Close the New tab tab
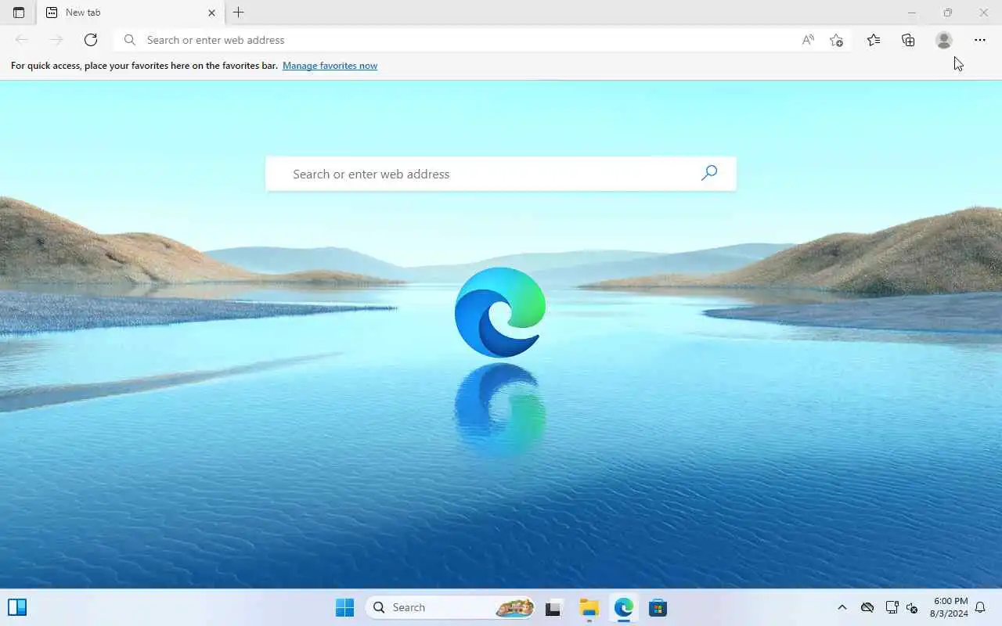 (211, 13)
